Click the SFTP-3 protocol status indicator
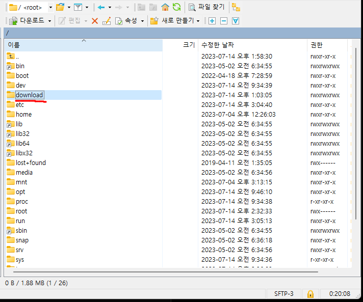This screenshot has width=363, height=302. 284,294
